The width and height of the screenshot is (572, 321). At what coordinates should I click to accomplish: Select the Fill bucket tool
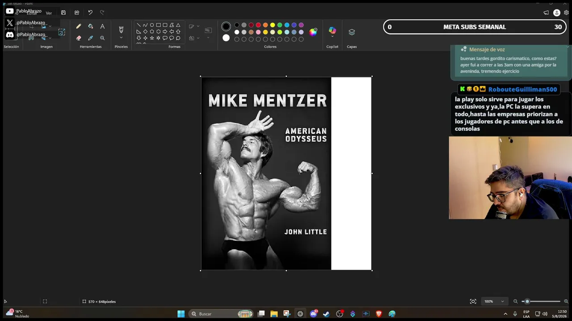pos(90,26)
